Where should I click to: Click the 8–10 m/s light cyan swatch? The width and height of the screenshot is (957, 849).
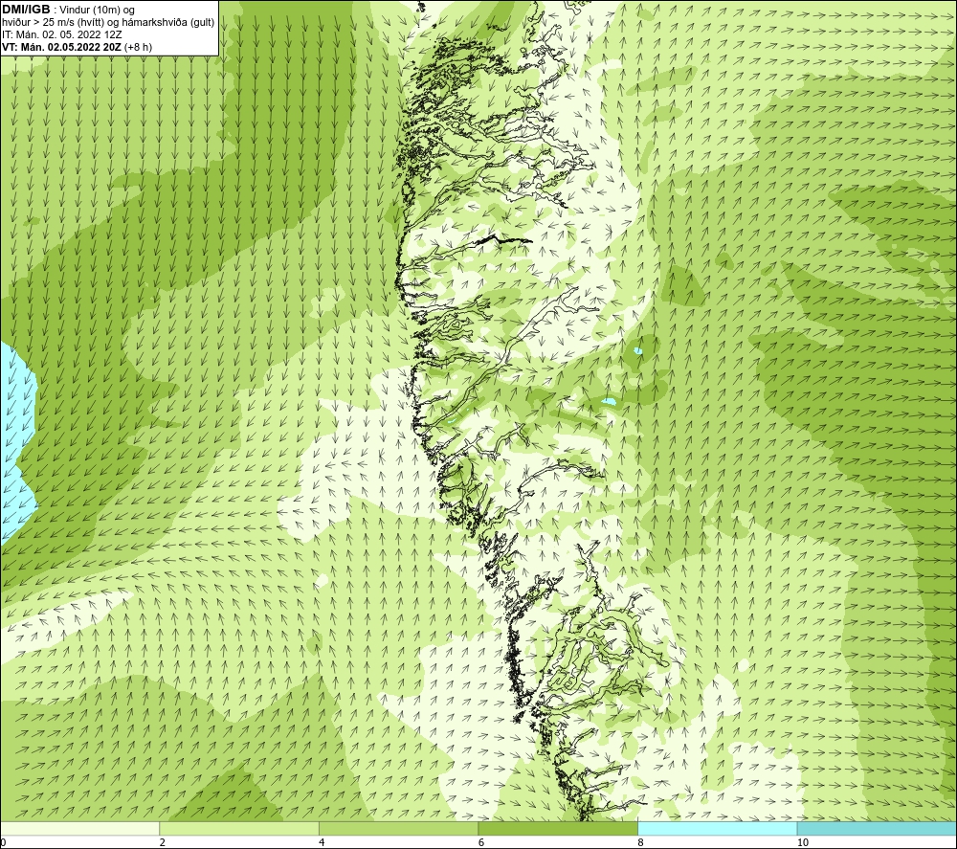point(717,829)
